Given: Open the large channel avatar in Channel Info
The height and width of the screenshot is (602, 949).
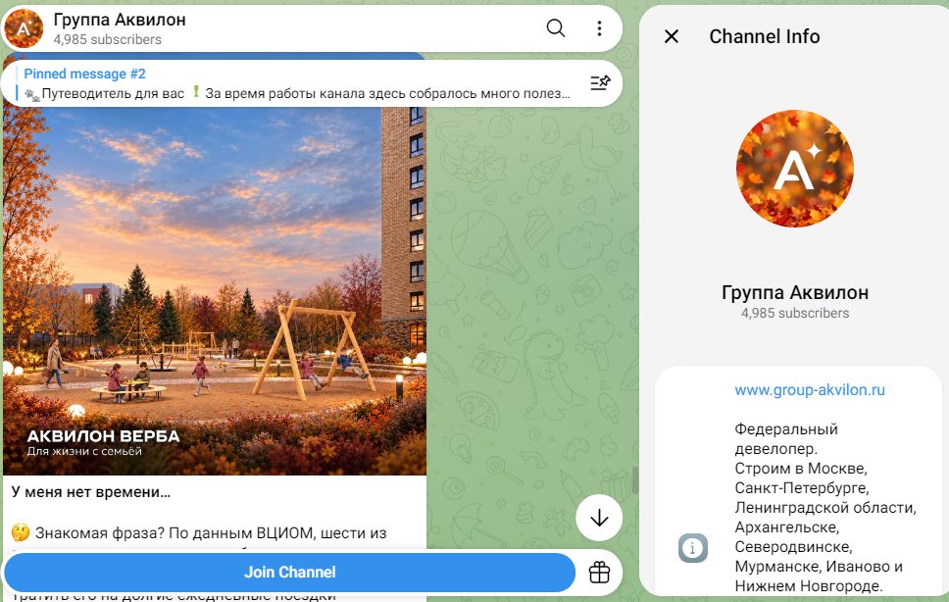Looking at the screenshot, I should [795, 169].
